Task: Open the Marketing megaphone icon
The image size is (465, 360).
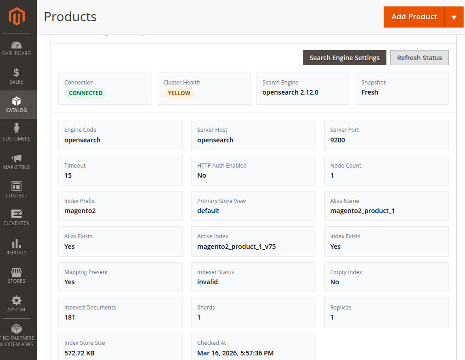Action: (17, 158)
